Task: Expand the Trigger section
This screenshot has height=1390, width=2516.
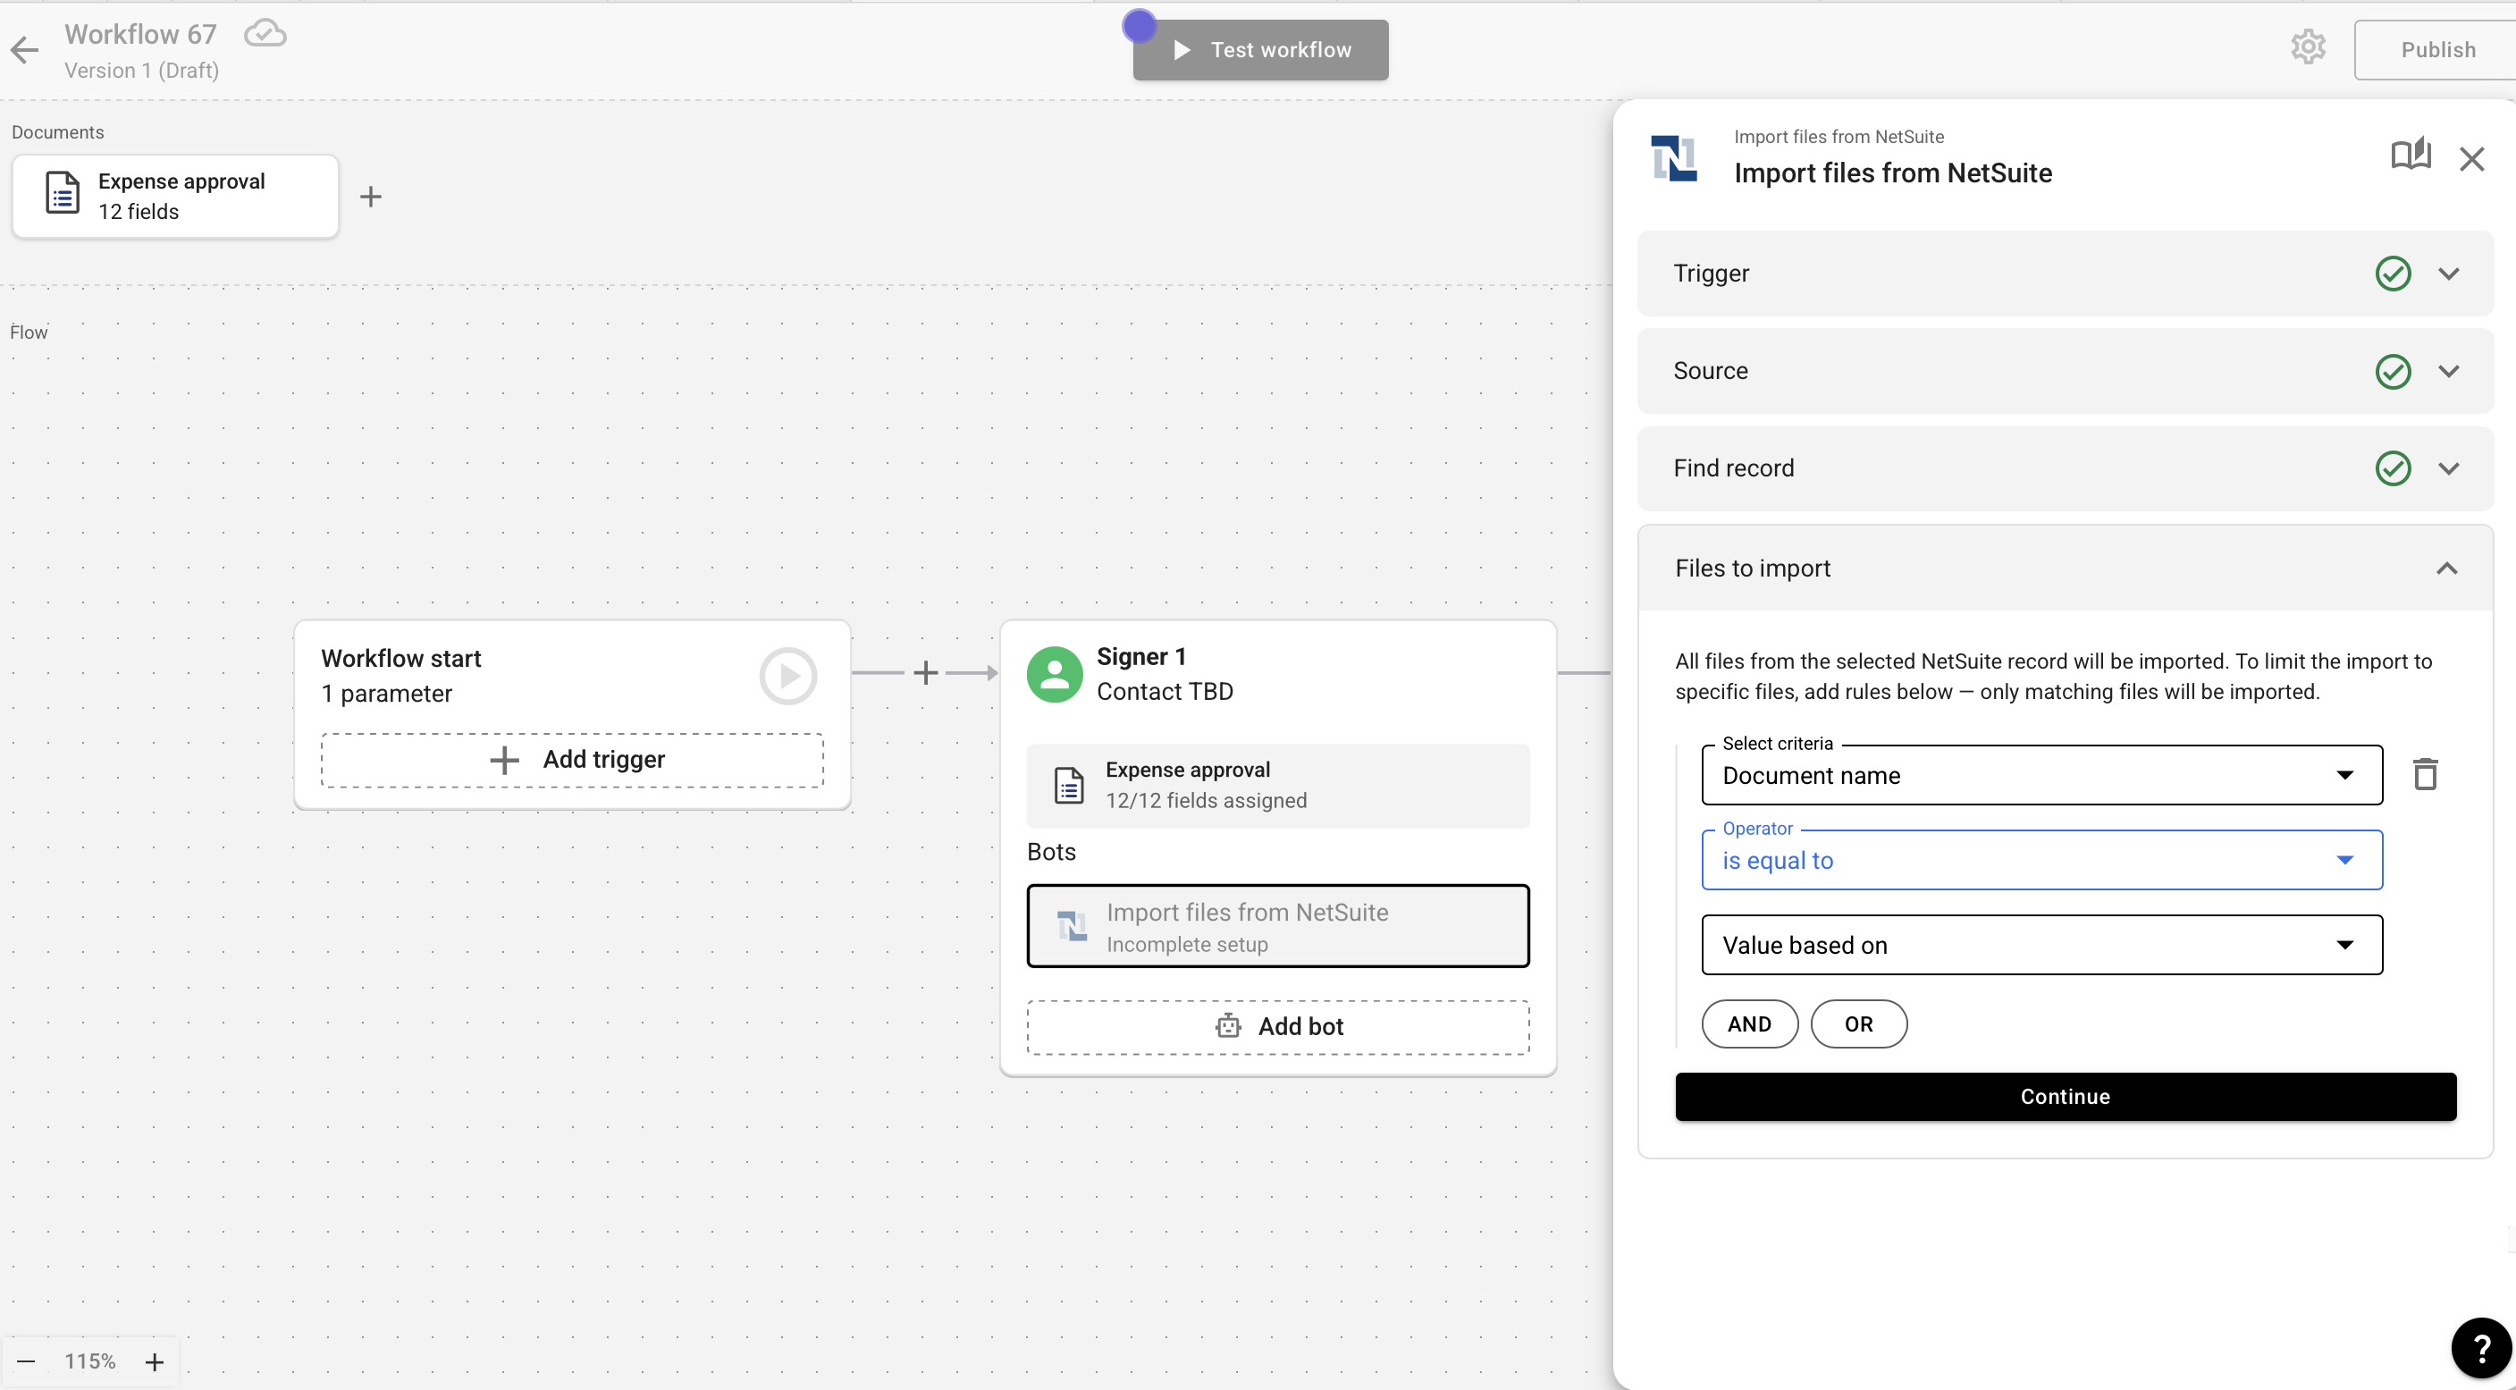Action: pos(2065,274)
